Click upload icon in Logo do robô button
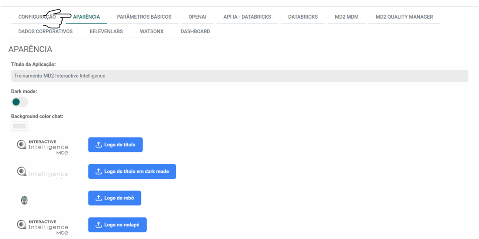 coord(98,198)
